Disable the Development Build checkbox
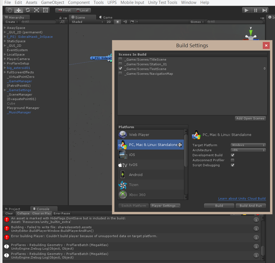Viewport: 275px width, 263px height. tap(232, 155)
